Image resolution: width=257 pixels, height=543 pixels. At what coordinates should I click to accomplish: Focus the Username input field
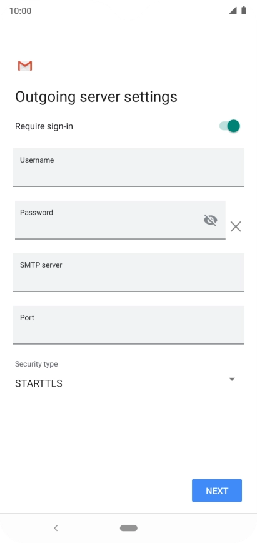coord(129,167)
